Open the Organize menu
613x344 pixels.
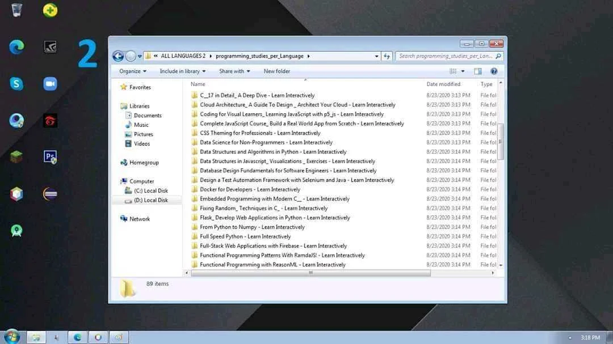pos(132,71)
